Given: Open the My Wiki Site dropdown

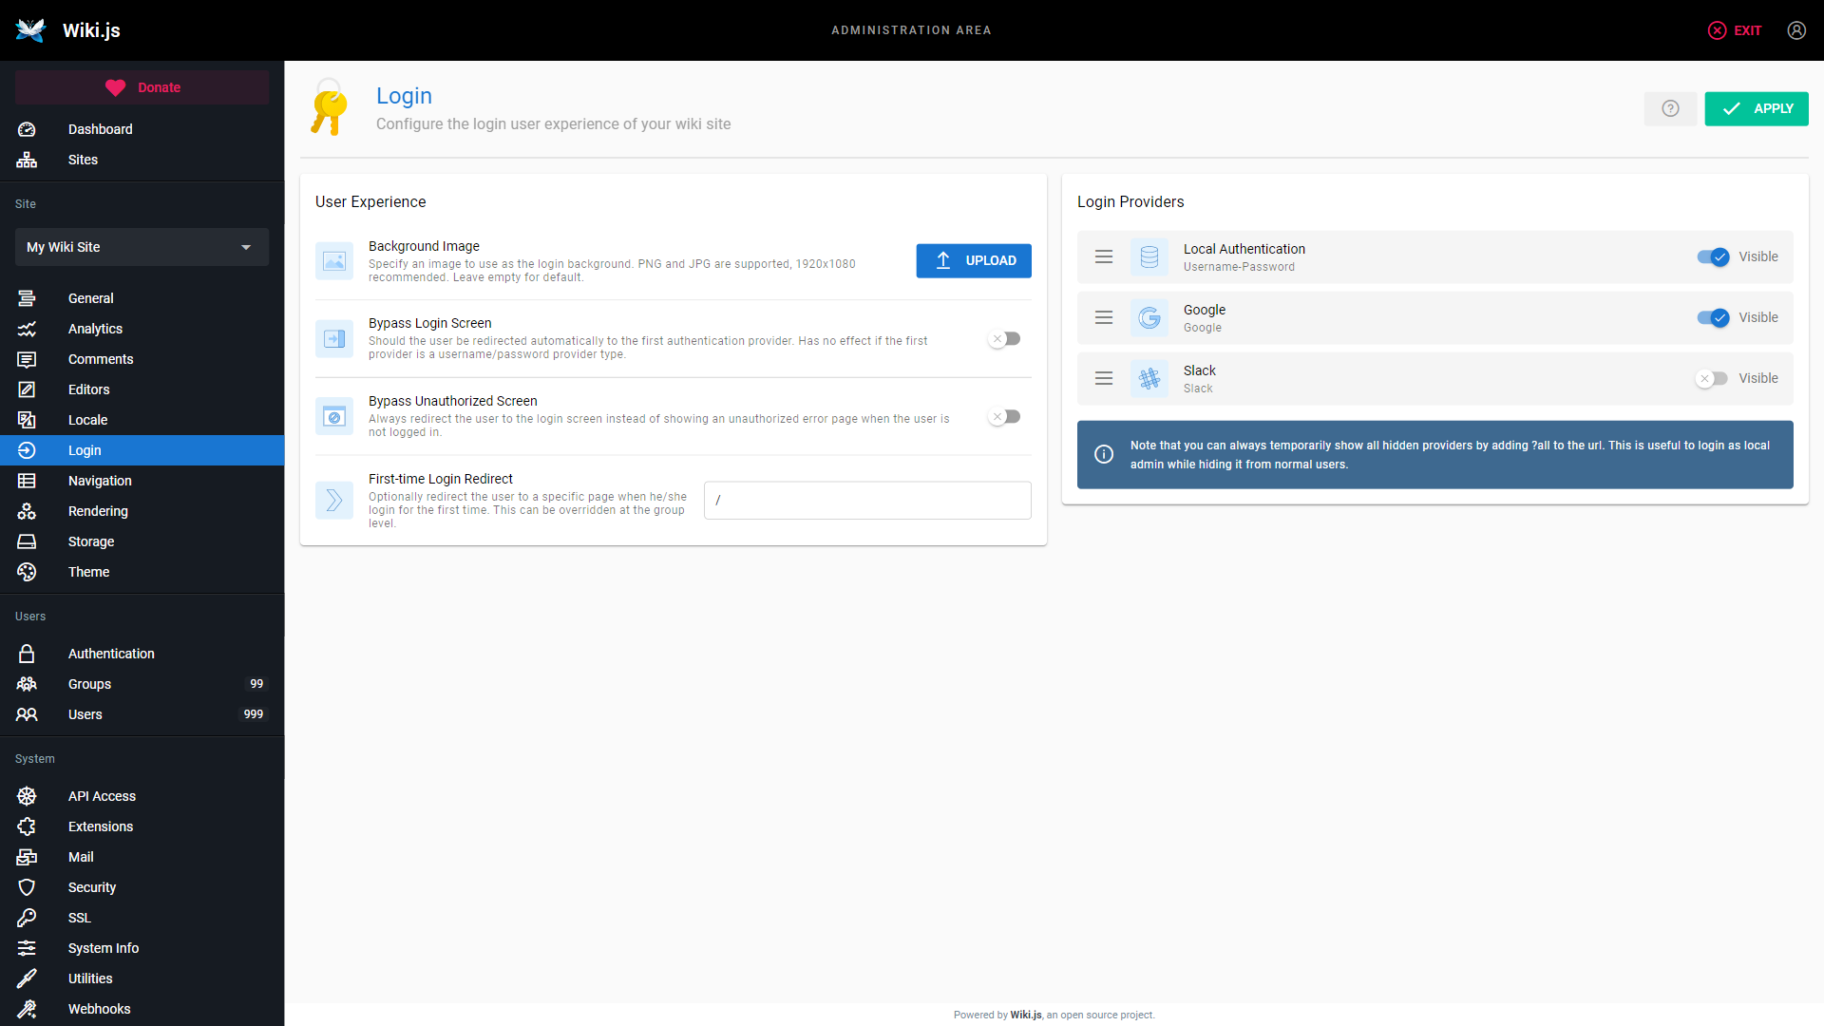Looking at the screenshot, I should tap(141, 247).
